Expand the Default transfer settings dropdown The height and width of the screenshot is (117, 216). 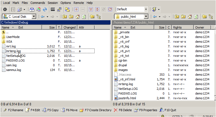[146, 9]
